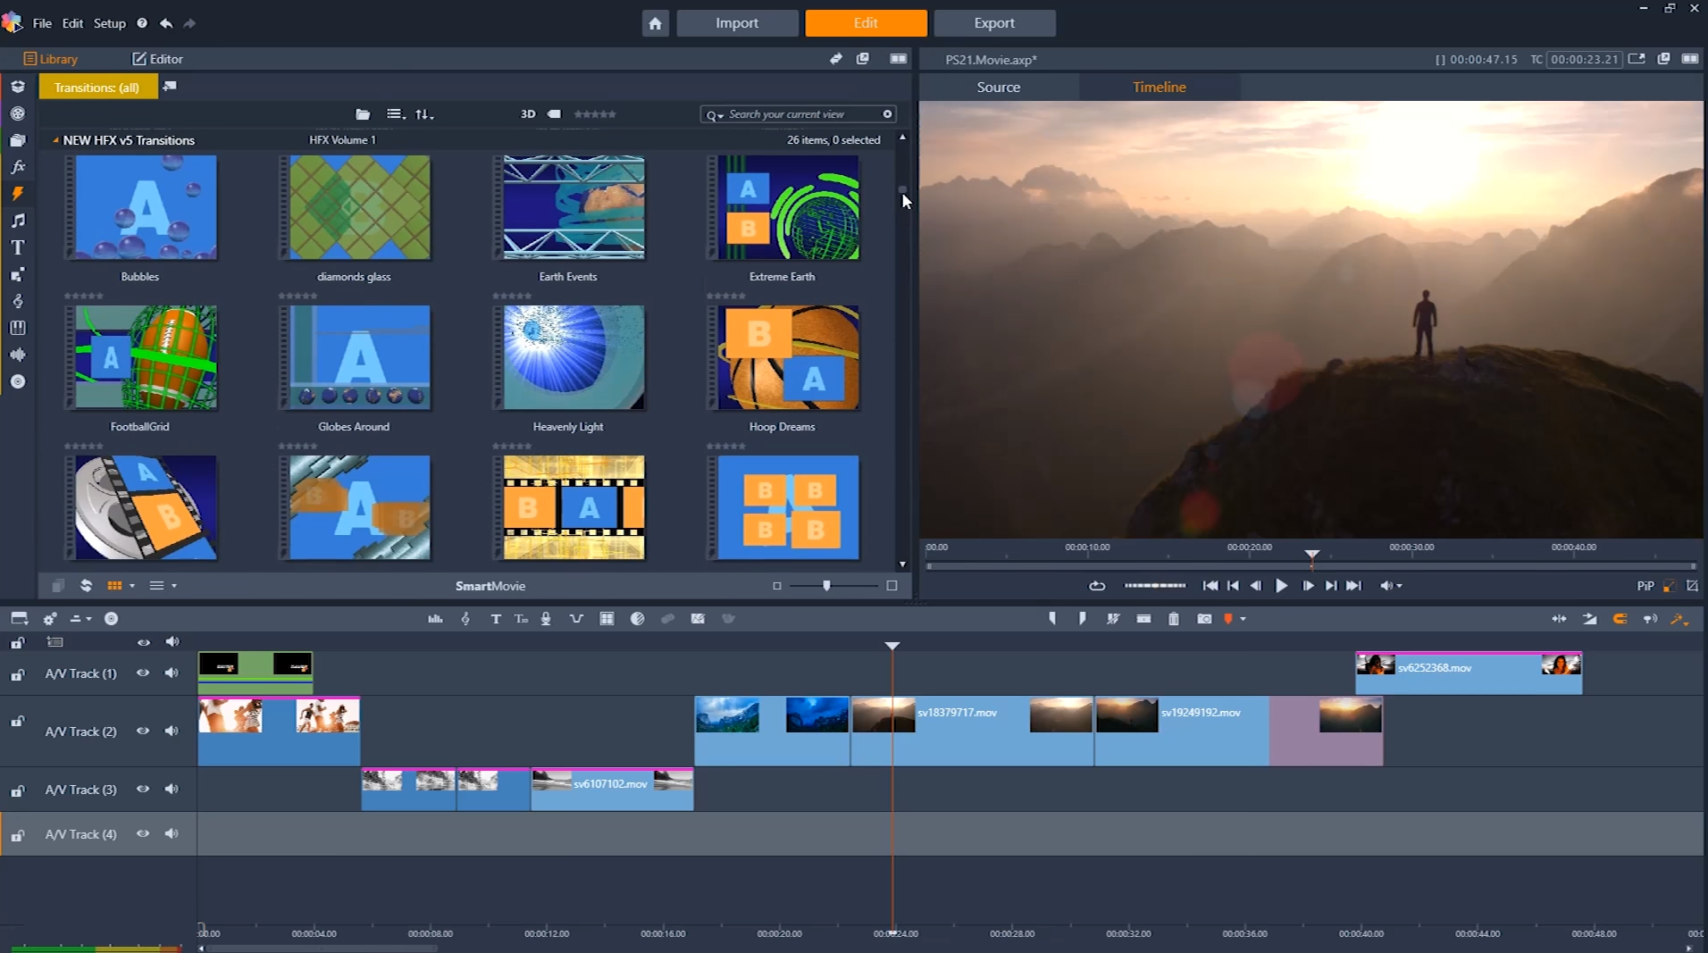Mute A/V Track (1) audio
This screenshot has width=1708, height=953.
point(172,673)
